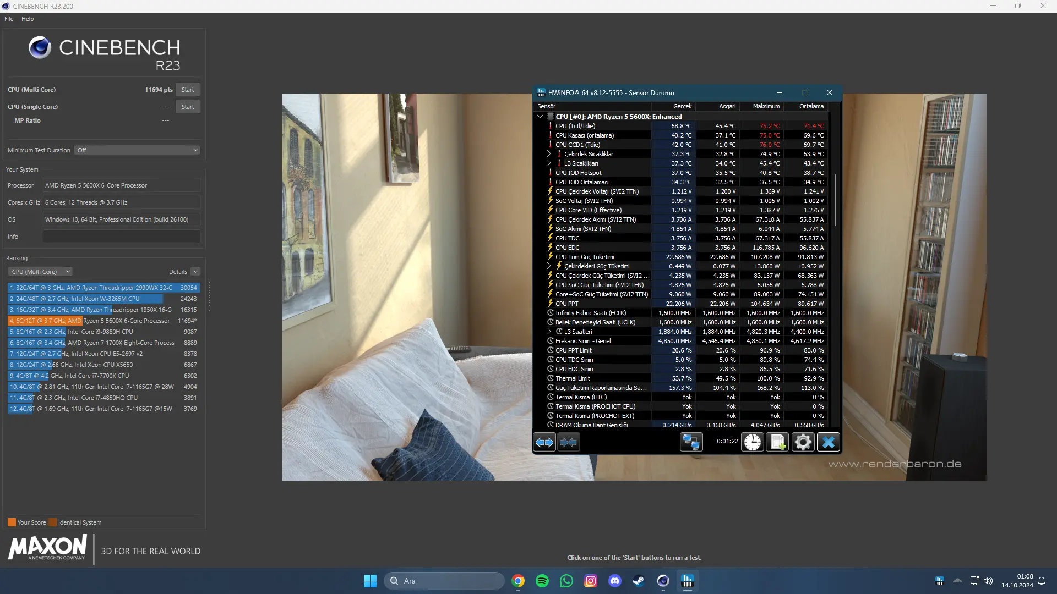This screenshot has height=594, width=1057.
Task: Click the Identical System swatch
Action: click(52, 522)
